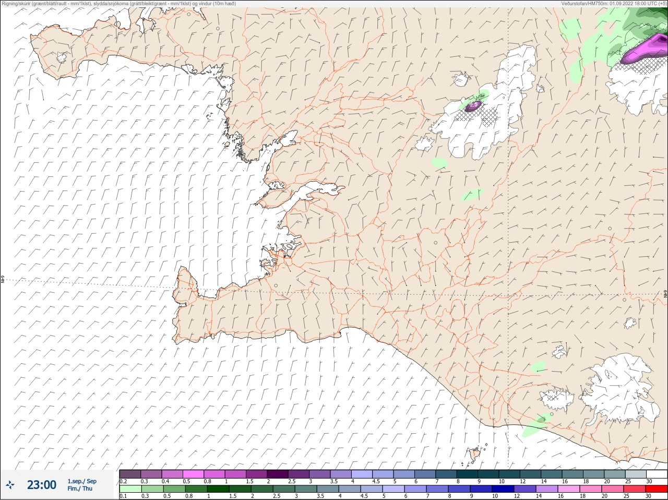Click the 64N latitude label at the right edge
This screenshot has width=668, height=500.
[x=665, y=295]
